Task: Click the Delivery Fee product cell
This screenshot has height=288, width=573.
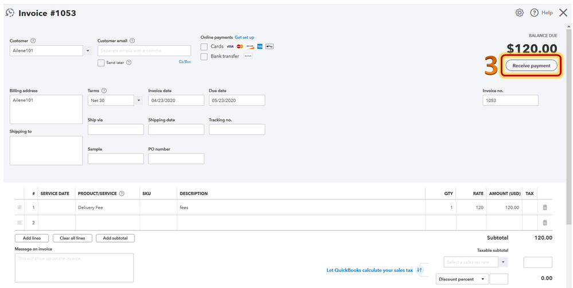Action: tap(107, 207)
